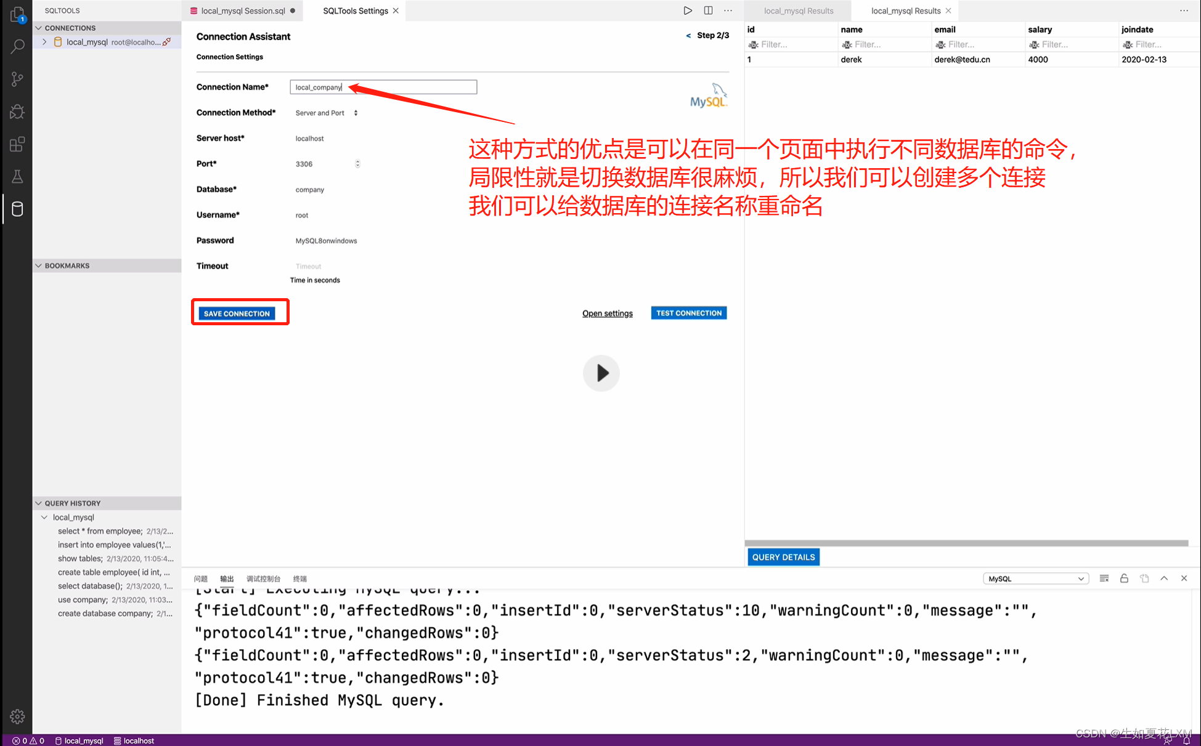Click the errors and warnings status bar indicator

(x=28, y=740)
